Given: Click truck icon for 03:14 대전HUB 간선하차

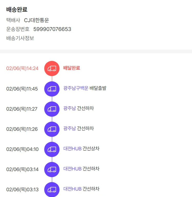Looking at the screenshot, I should pyautogui.click(x=52, y=169).
